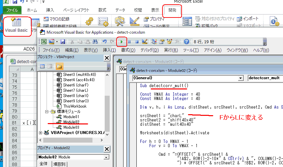Open Project Explorer icon in VBA toolbar
This screenshot has width=283, height=167.
[x=154, y=42]
